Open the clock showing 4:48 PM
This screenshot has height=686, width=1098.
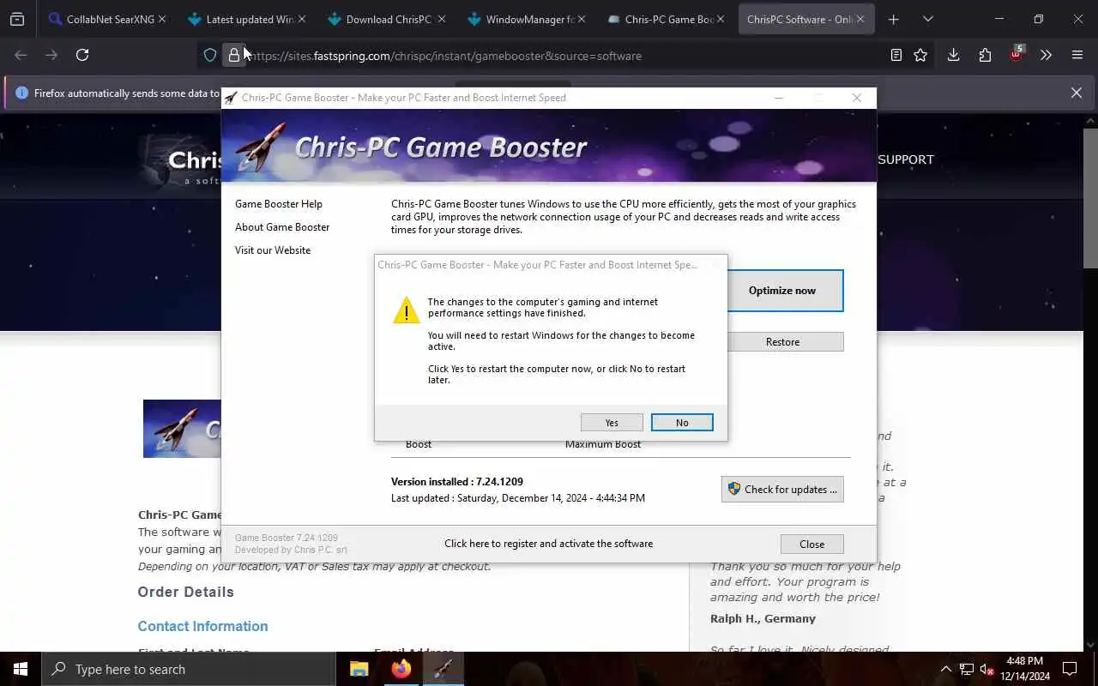pyautogui.click(x=1024, y=669)
